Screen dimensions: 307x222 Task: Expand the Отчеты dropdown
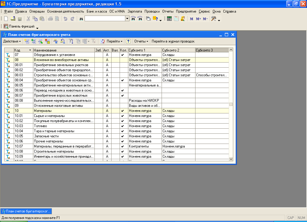[x=141, y=41]
